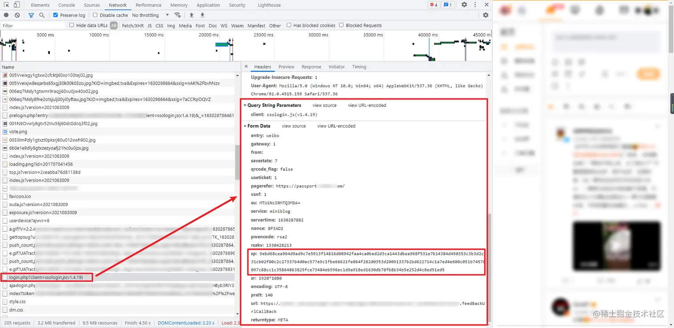
Task: Clear the network log
Action: (x=17, y=15)
